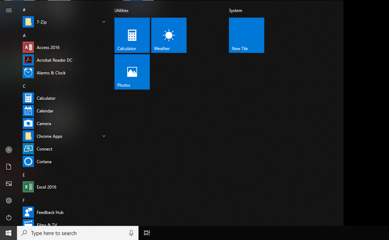The image size is (389, 240).
Task: Expand the hamburger menu in Start
Action: click(x=9, y=10)
